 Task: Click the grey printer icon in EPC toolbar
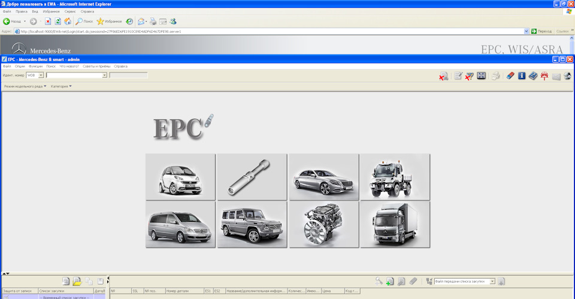496,76
